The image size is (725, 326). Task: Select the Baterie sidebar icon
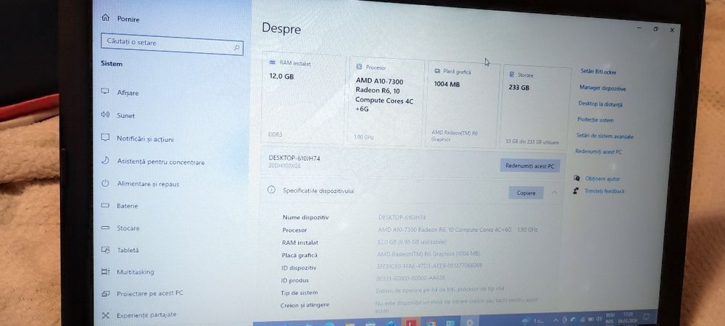[105, 206]
